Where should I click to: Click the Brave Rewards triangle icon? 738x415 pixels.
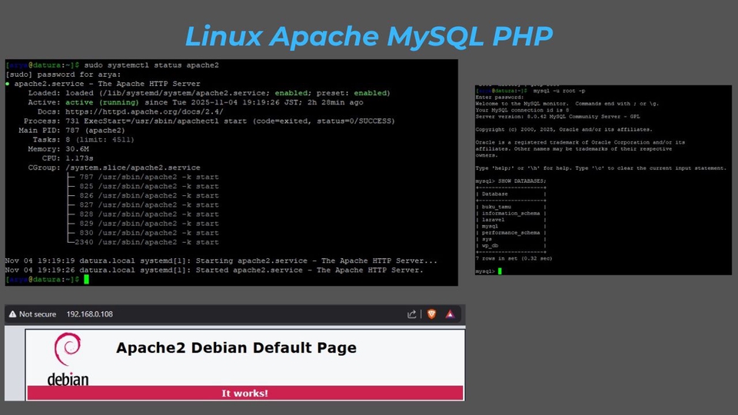click(x=450, y=314)
